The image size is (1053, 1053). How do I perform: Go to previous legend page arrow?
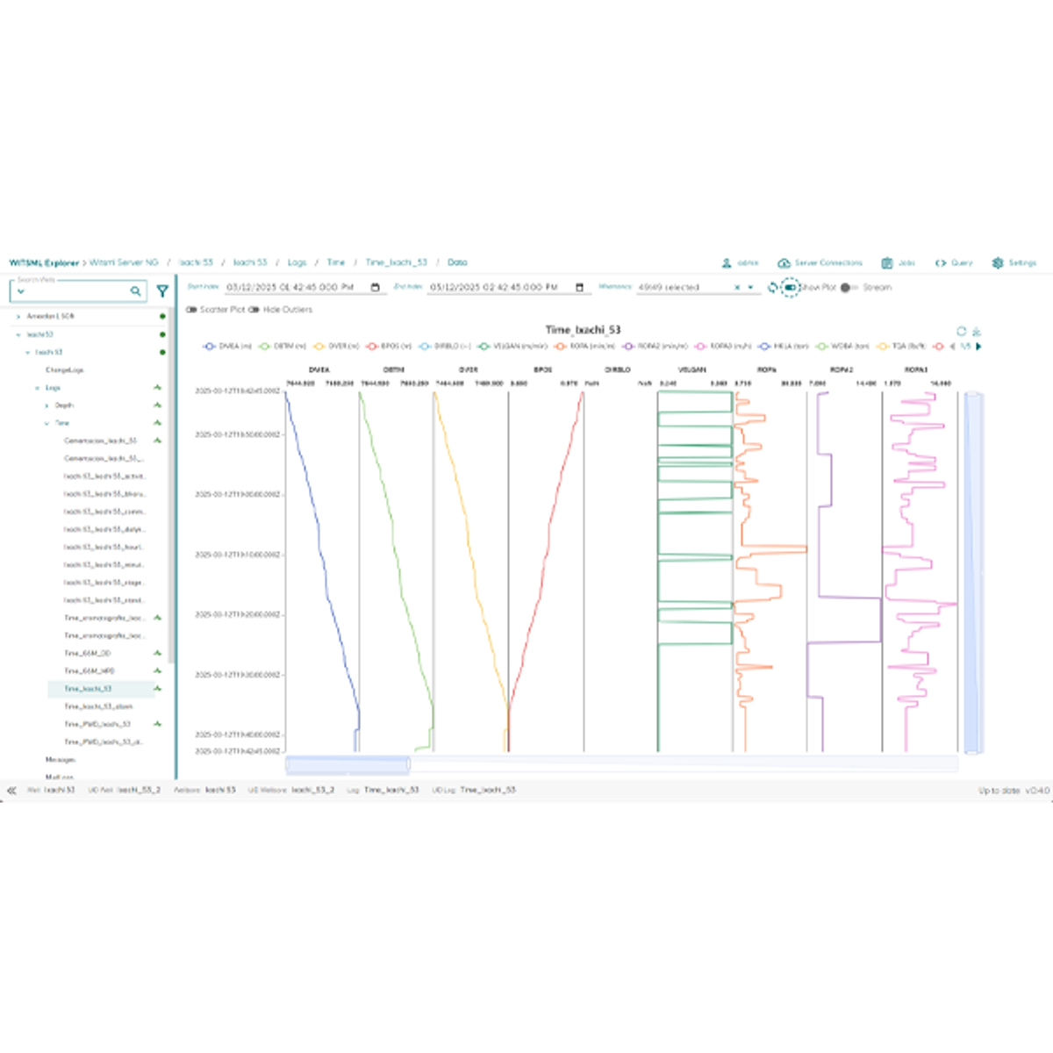coord(953,347)
